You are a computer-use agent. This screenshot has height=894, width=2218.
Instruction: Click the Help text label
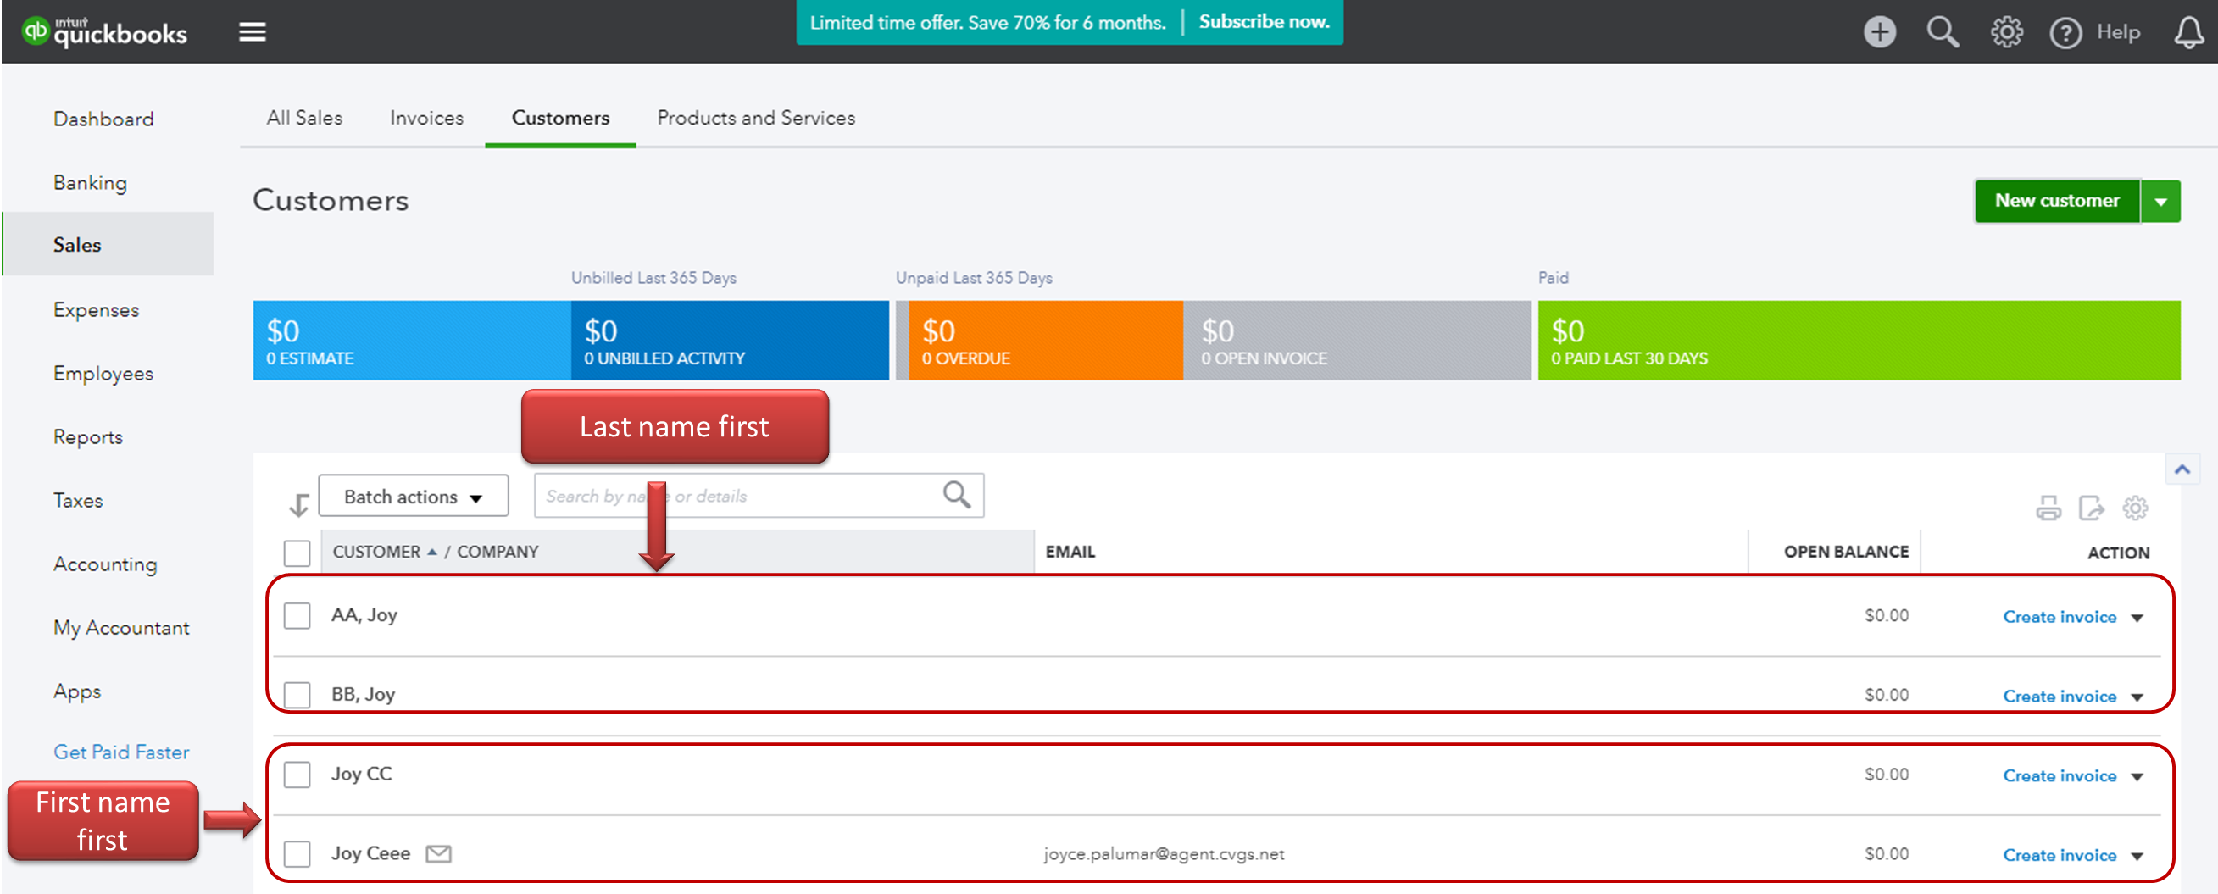pyautogui.click(x=2118, y=32)
